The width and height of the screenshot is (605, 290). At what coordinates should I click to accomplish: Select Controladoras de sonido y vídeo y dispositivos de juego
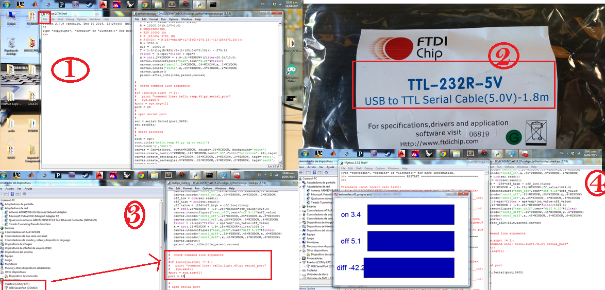37,240
